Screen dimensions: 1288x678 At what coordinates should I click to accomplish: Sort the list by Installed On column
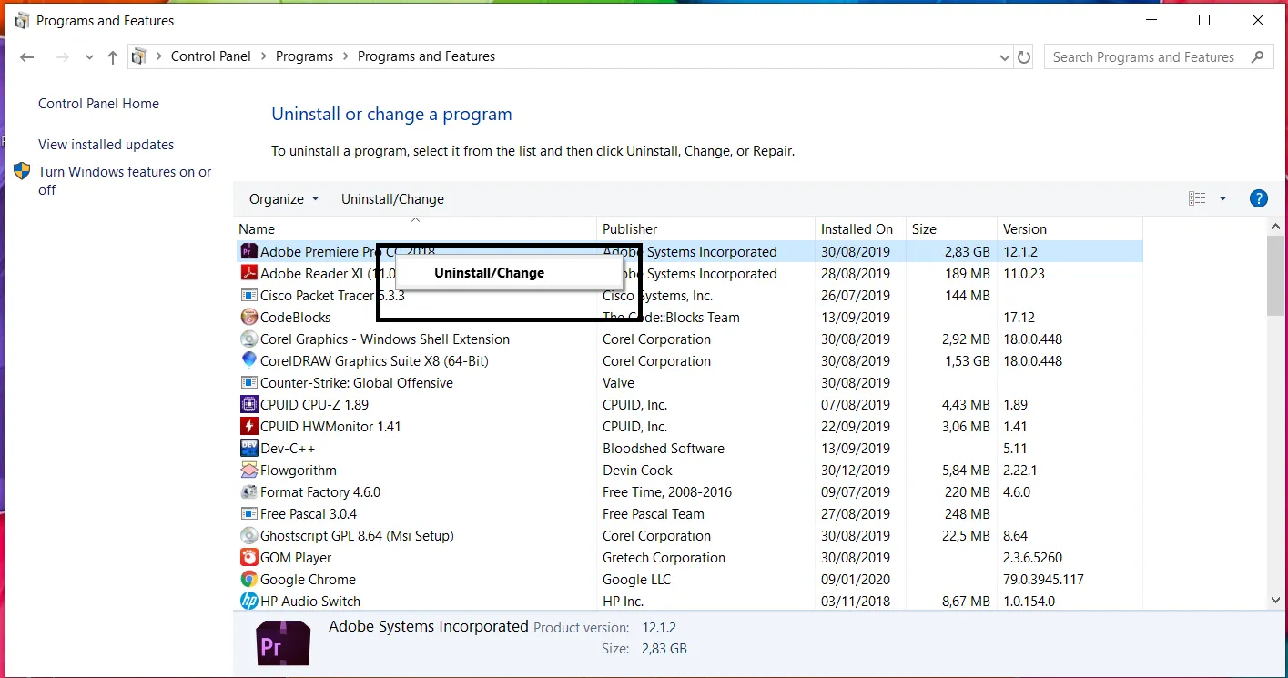pyautogui.click(x=857, y=229)
